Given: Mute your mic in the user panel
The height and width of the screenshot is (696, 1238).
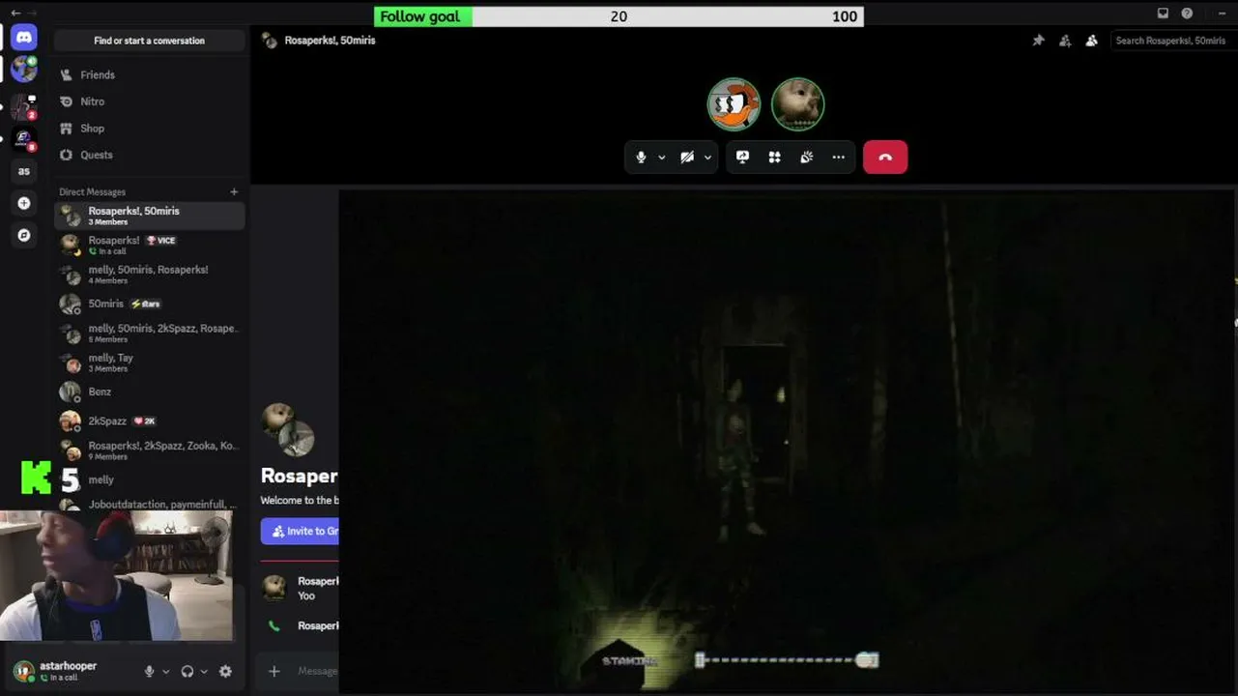Looking at the screenshot, I should click(149, 672).
